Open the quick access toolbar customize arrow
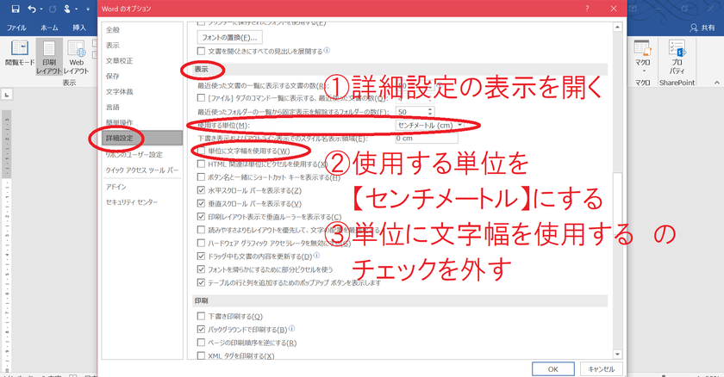 88,9
